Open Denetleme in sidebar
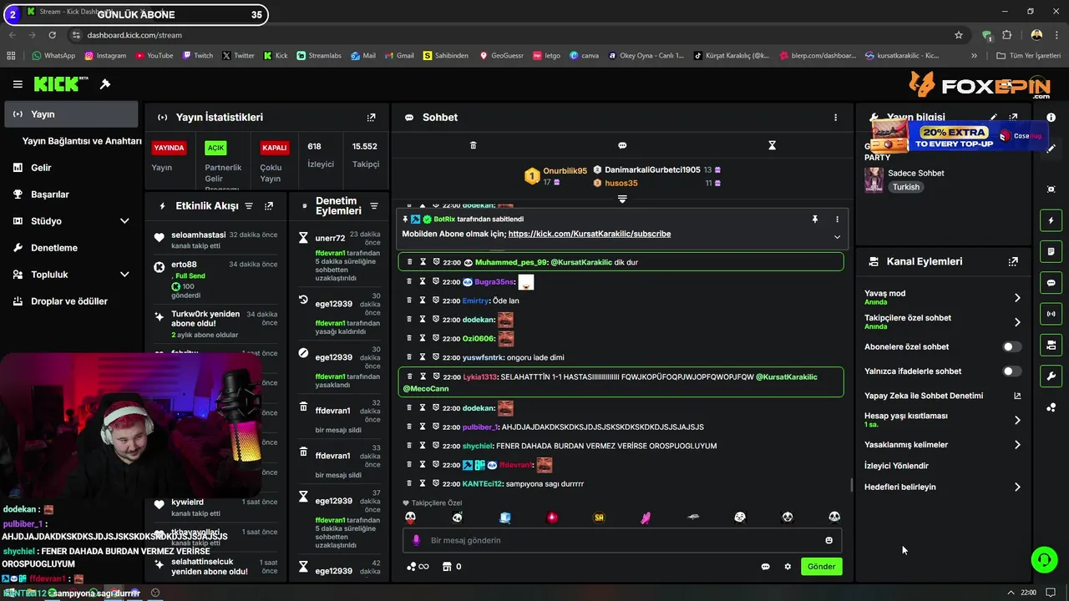This screenshot has width=1069, height=601. tap(45, 248)
